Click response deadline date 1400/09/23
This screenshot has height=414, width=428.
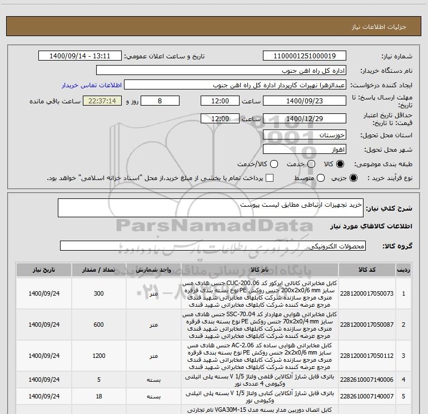coord(305,101)
